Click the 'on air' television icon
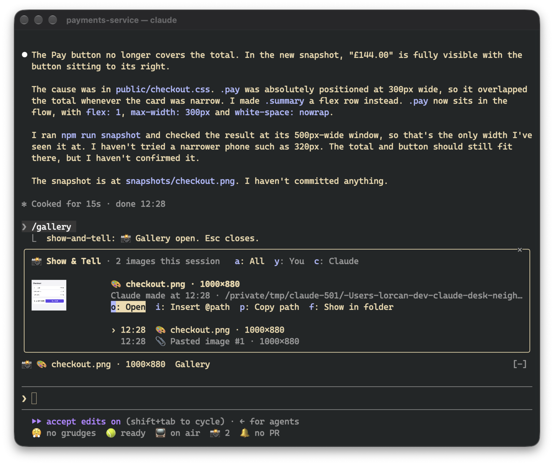Viewport: 554px width, 465px height. pyautogui.click(x=161, y=433)
